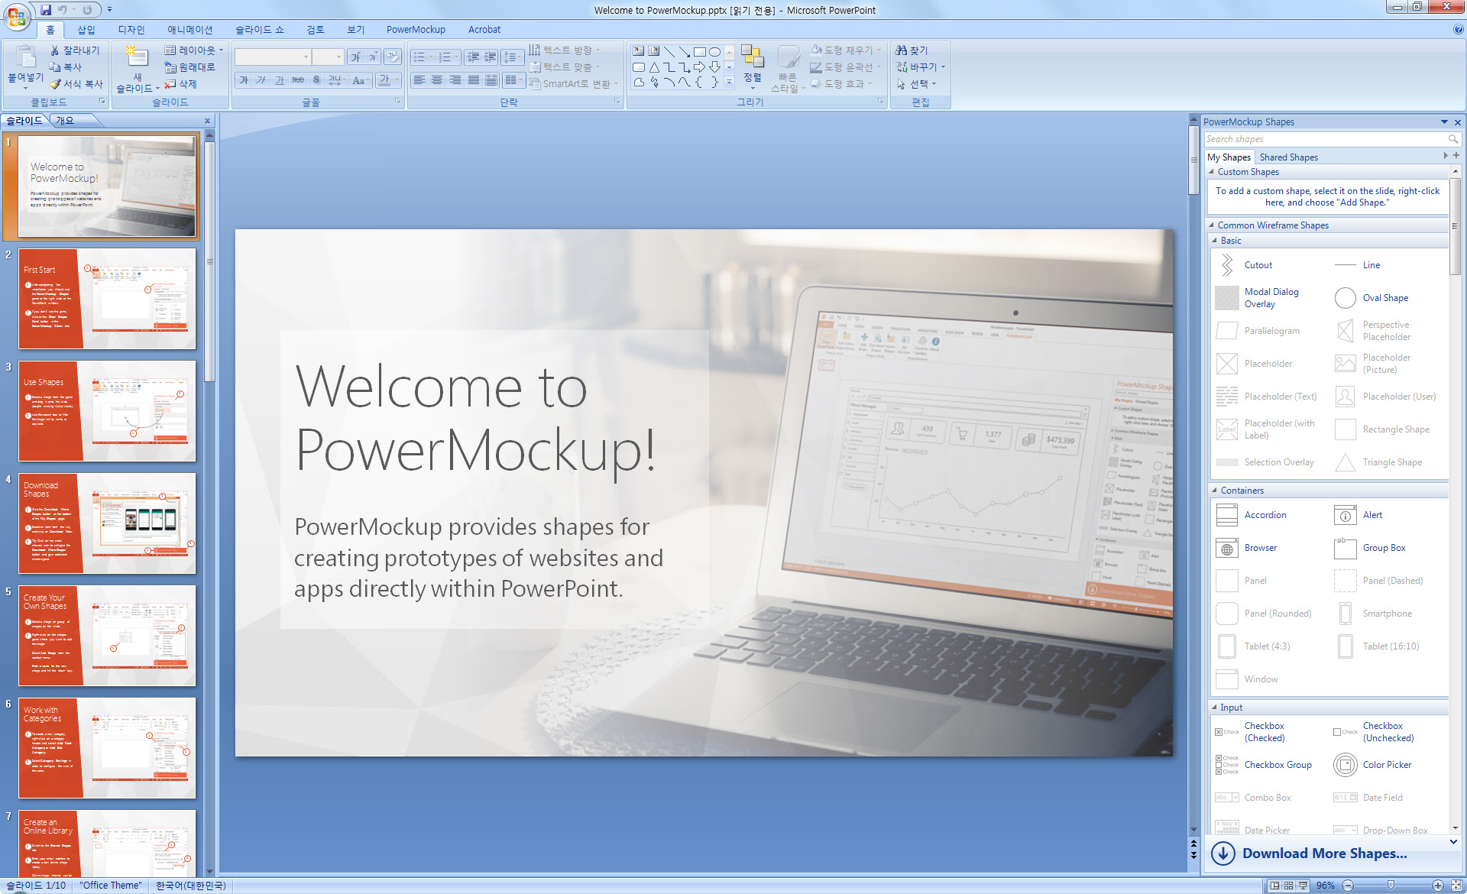The width and height of the screenshot is (1467, 894).
Task: Open the Insert (삽입) ribbon tab
Action: pos(86,30)
